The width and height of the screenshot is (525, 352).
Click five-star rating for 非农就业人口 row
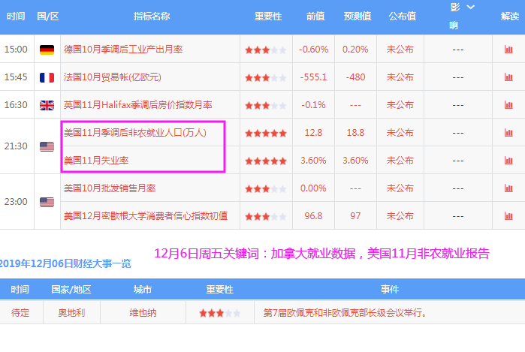(266, 134)
